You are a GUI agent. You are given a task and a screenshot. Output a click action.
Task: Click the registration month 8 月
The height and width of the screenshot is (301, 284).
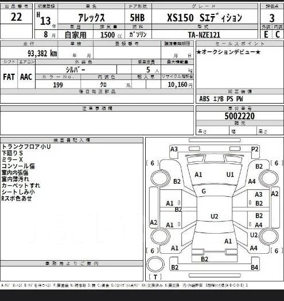(x=49, y=35)
